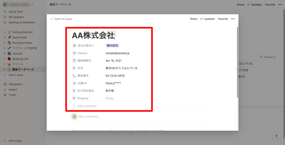This screenshot has width=285, height=145.
Task: Click Updates in the modal header
Action: tap(207, 19)
